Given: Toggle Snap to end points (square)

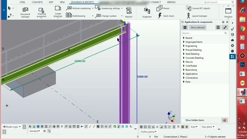Looking at the screenshot, I should [145, 127].
